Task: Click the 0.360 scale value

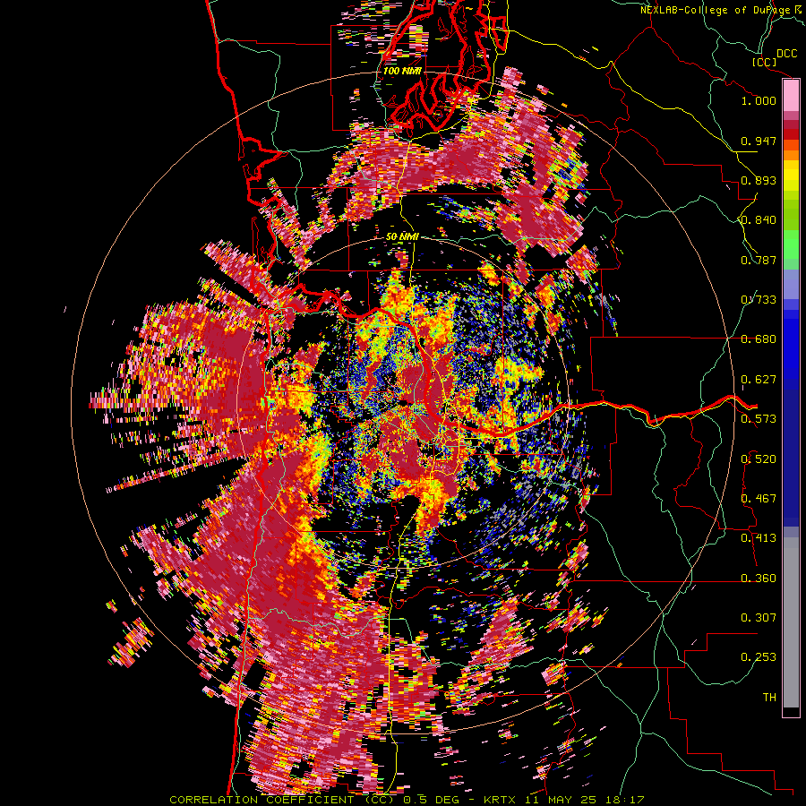Action: [759, 579]
